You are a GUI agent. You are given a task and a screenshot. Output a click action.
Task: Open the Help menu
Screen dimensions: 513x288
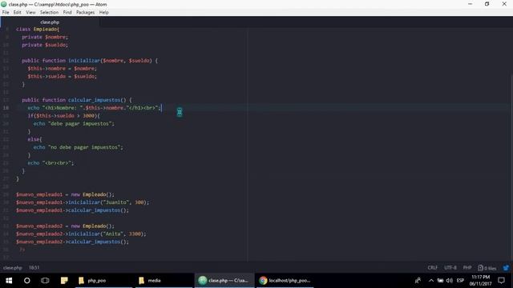(103, 13)
